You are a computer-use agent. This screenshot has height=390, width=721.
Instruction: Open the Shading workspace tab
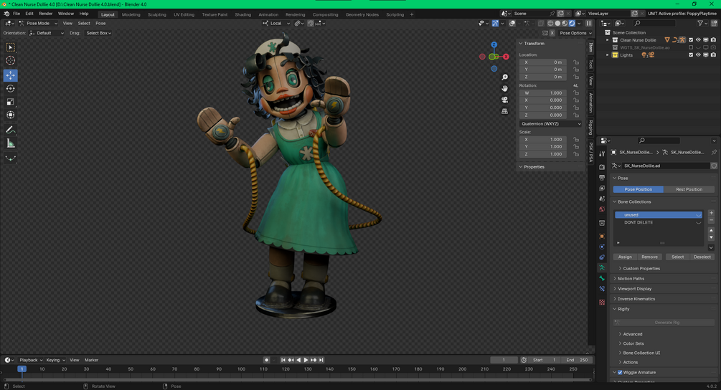tap(243, 14)
